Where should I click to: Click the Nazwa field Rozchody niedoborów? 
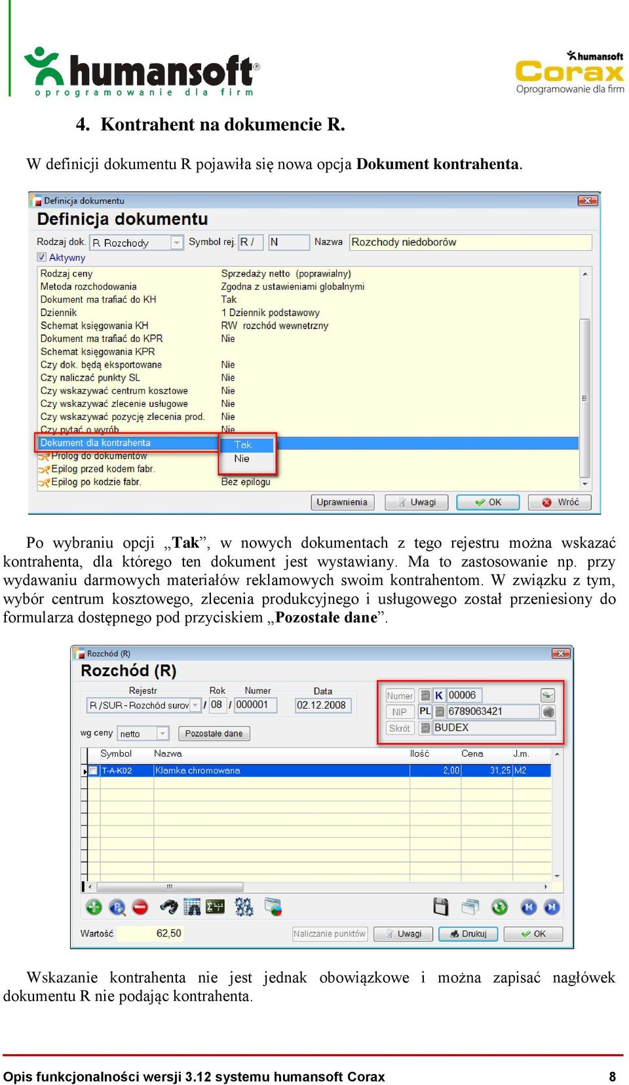(470, 242)
